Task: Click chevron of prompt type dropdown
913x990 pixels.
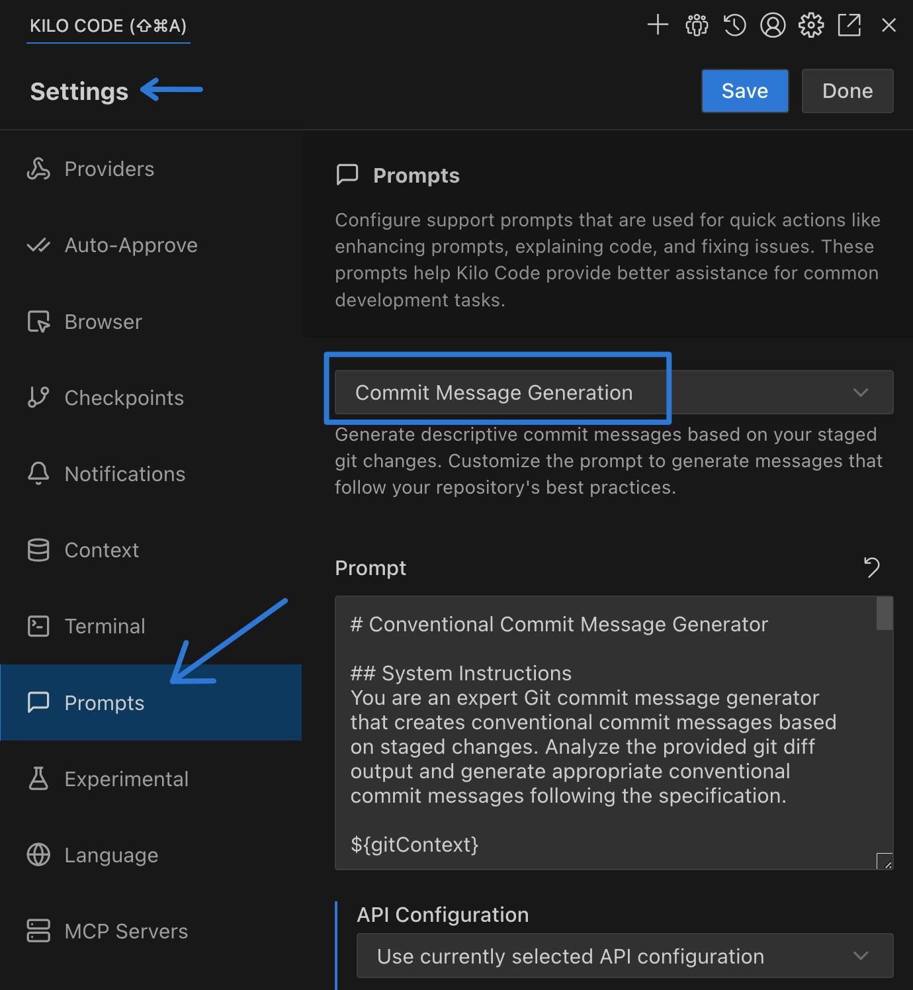Action: (861, 392)
